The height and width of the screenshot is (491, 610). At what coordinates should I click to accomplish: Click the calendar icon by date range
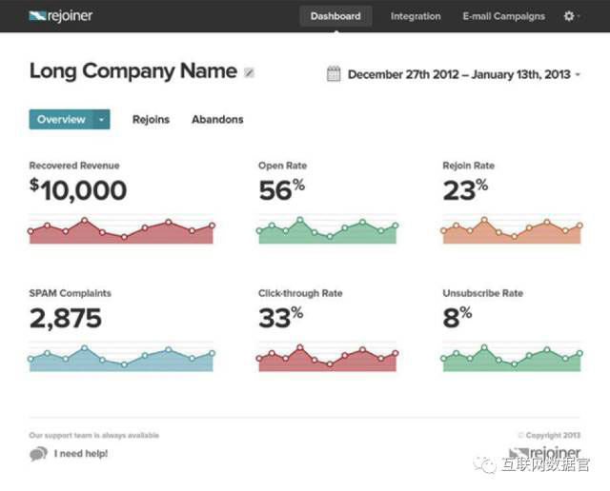click(334, 73)
